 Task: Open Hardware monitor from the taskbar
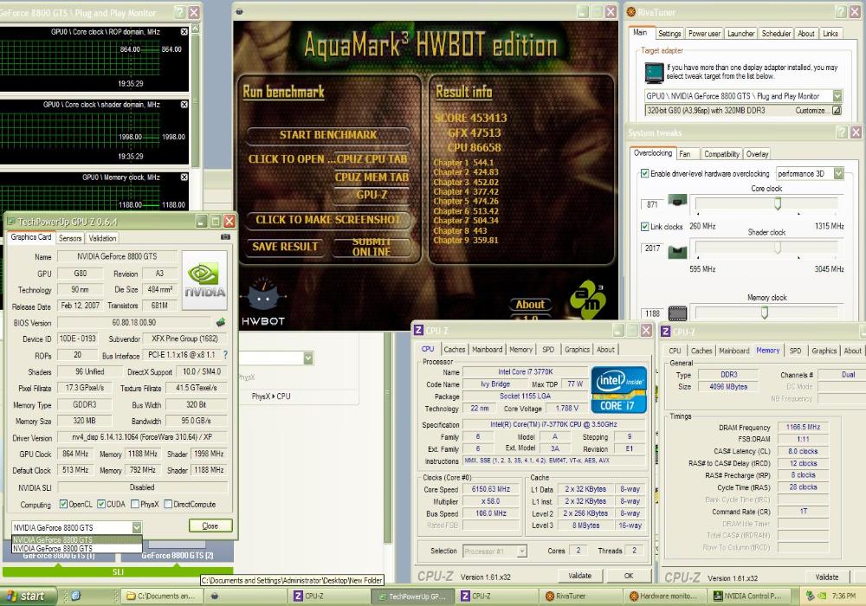coord(663,596)
